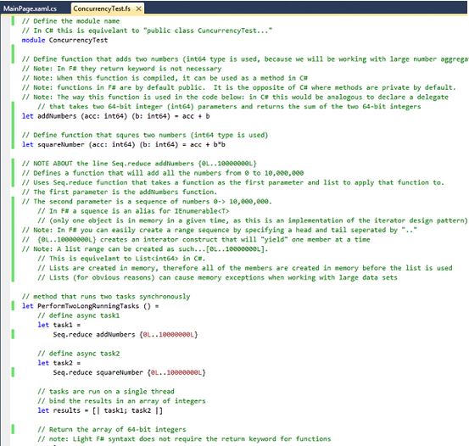Click the comment '// define async task1'
The image size is (469, 446).
[78, 315]
